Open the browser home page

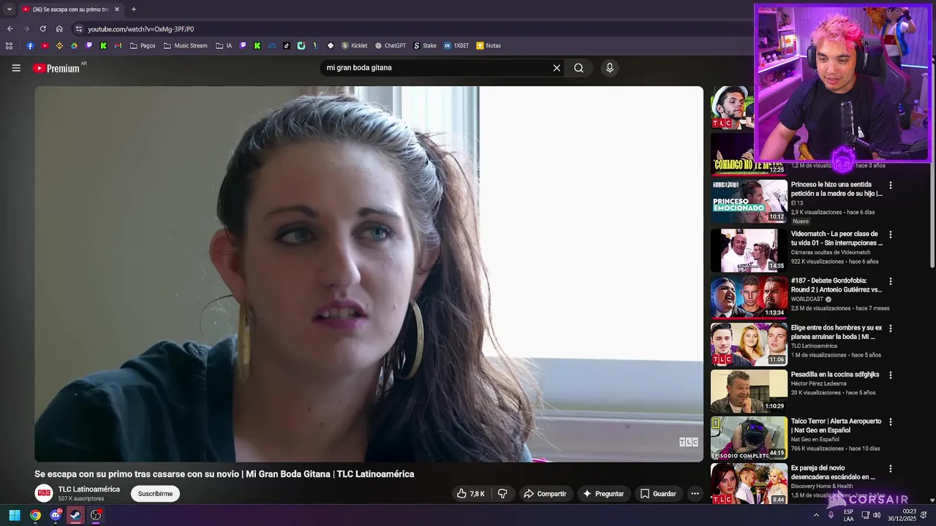[x=59, y=29]
